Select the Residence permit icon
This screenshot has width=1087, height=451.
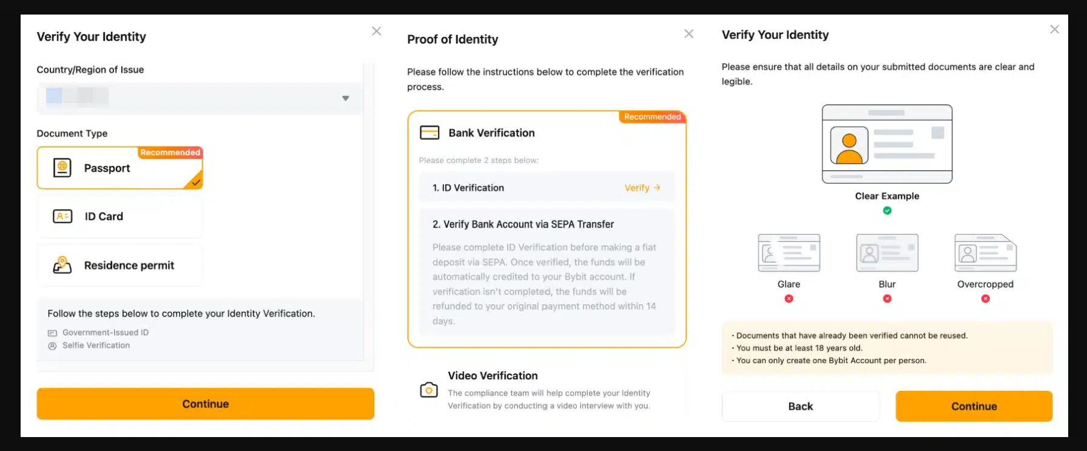pyautogui.click(x=62, y=265)
